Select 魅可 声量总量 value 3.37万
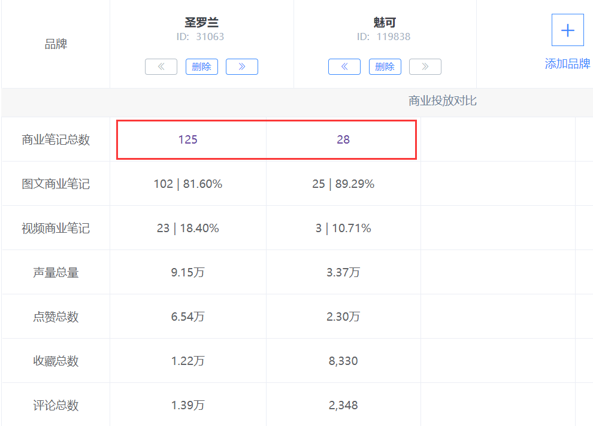 tap(343, 272)
